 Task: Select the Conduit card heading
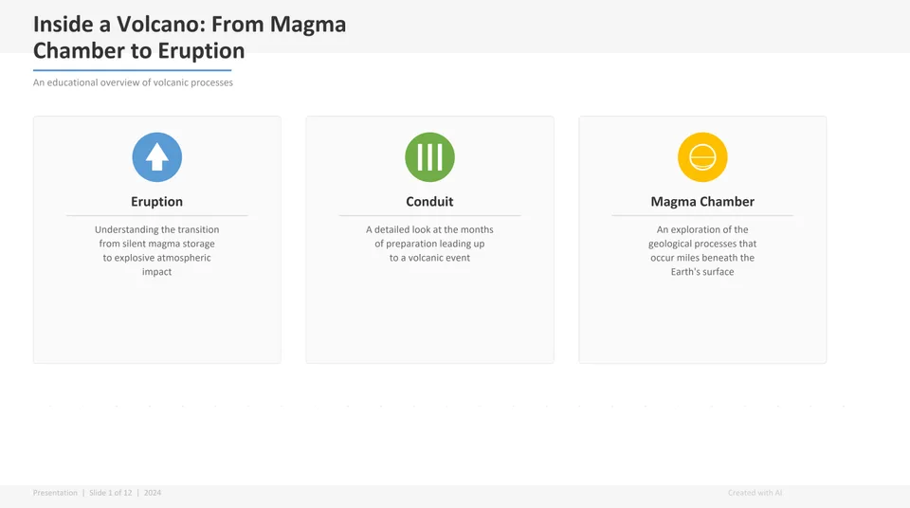tap(429, 202)
